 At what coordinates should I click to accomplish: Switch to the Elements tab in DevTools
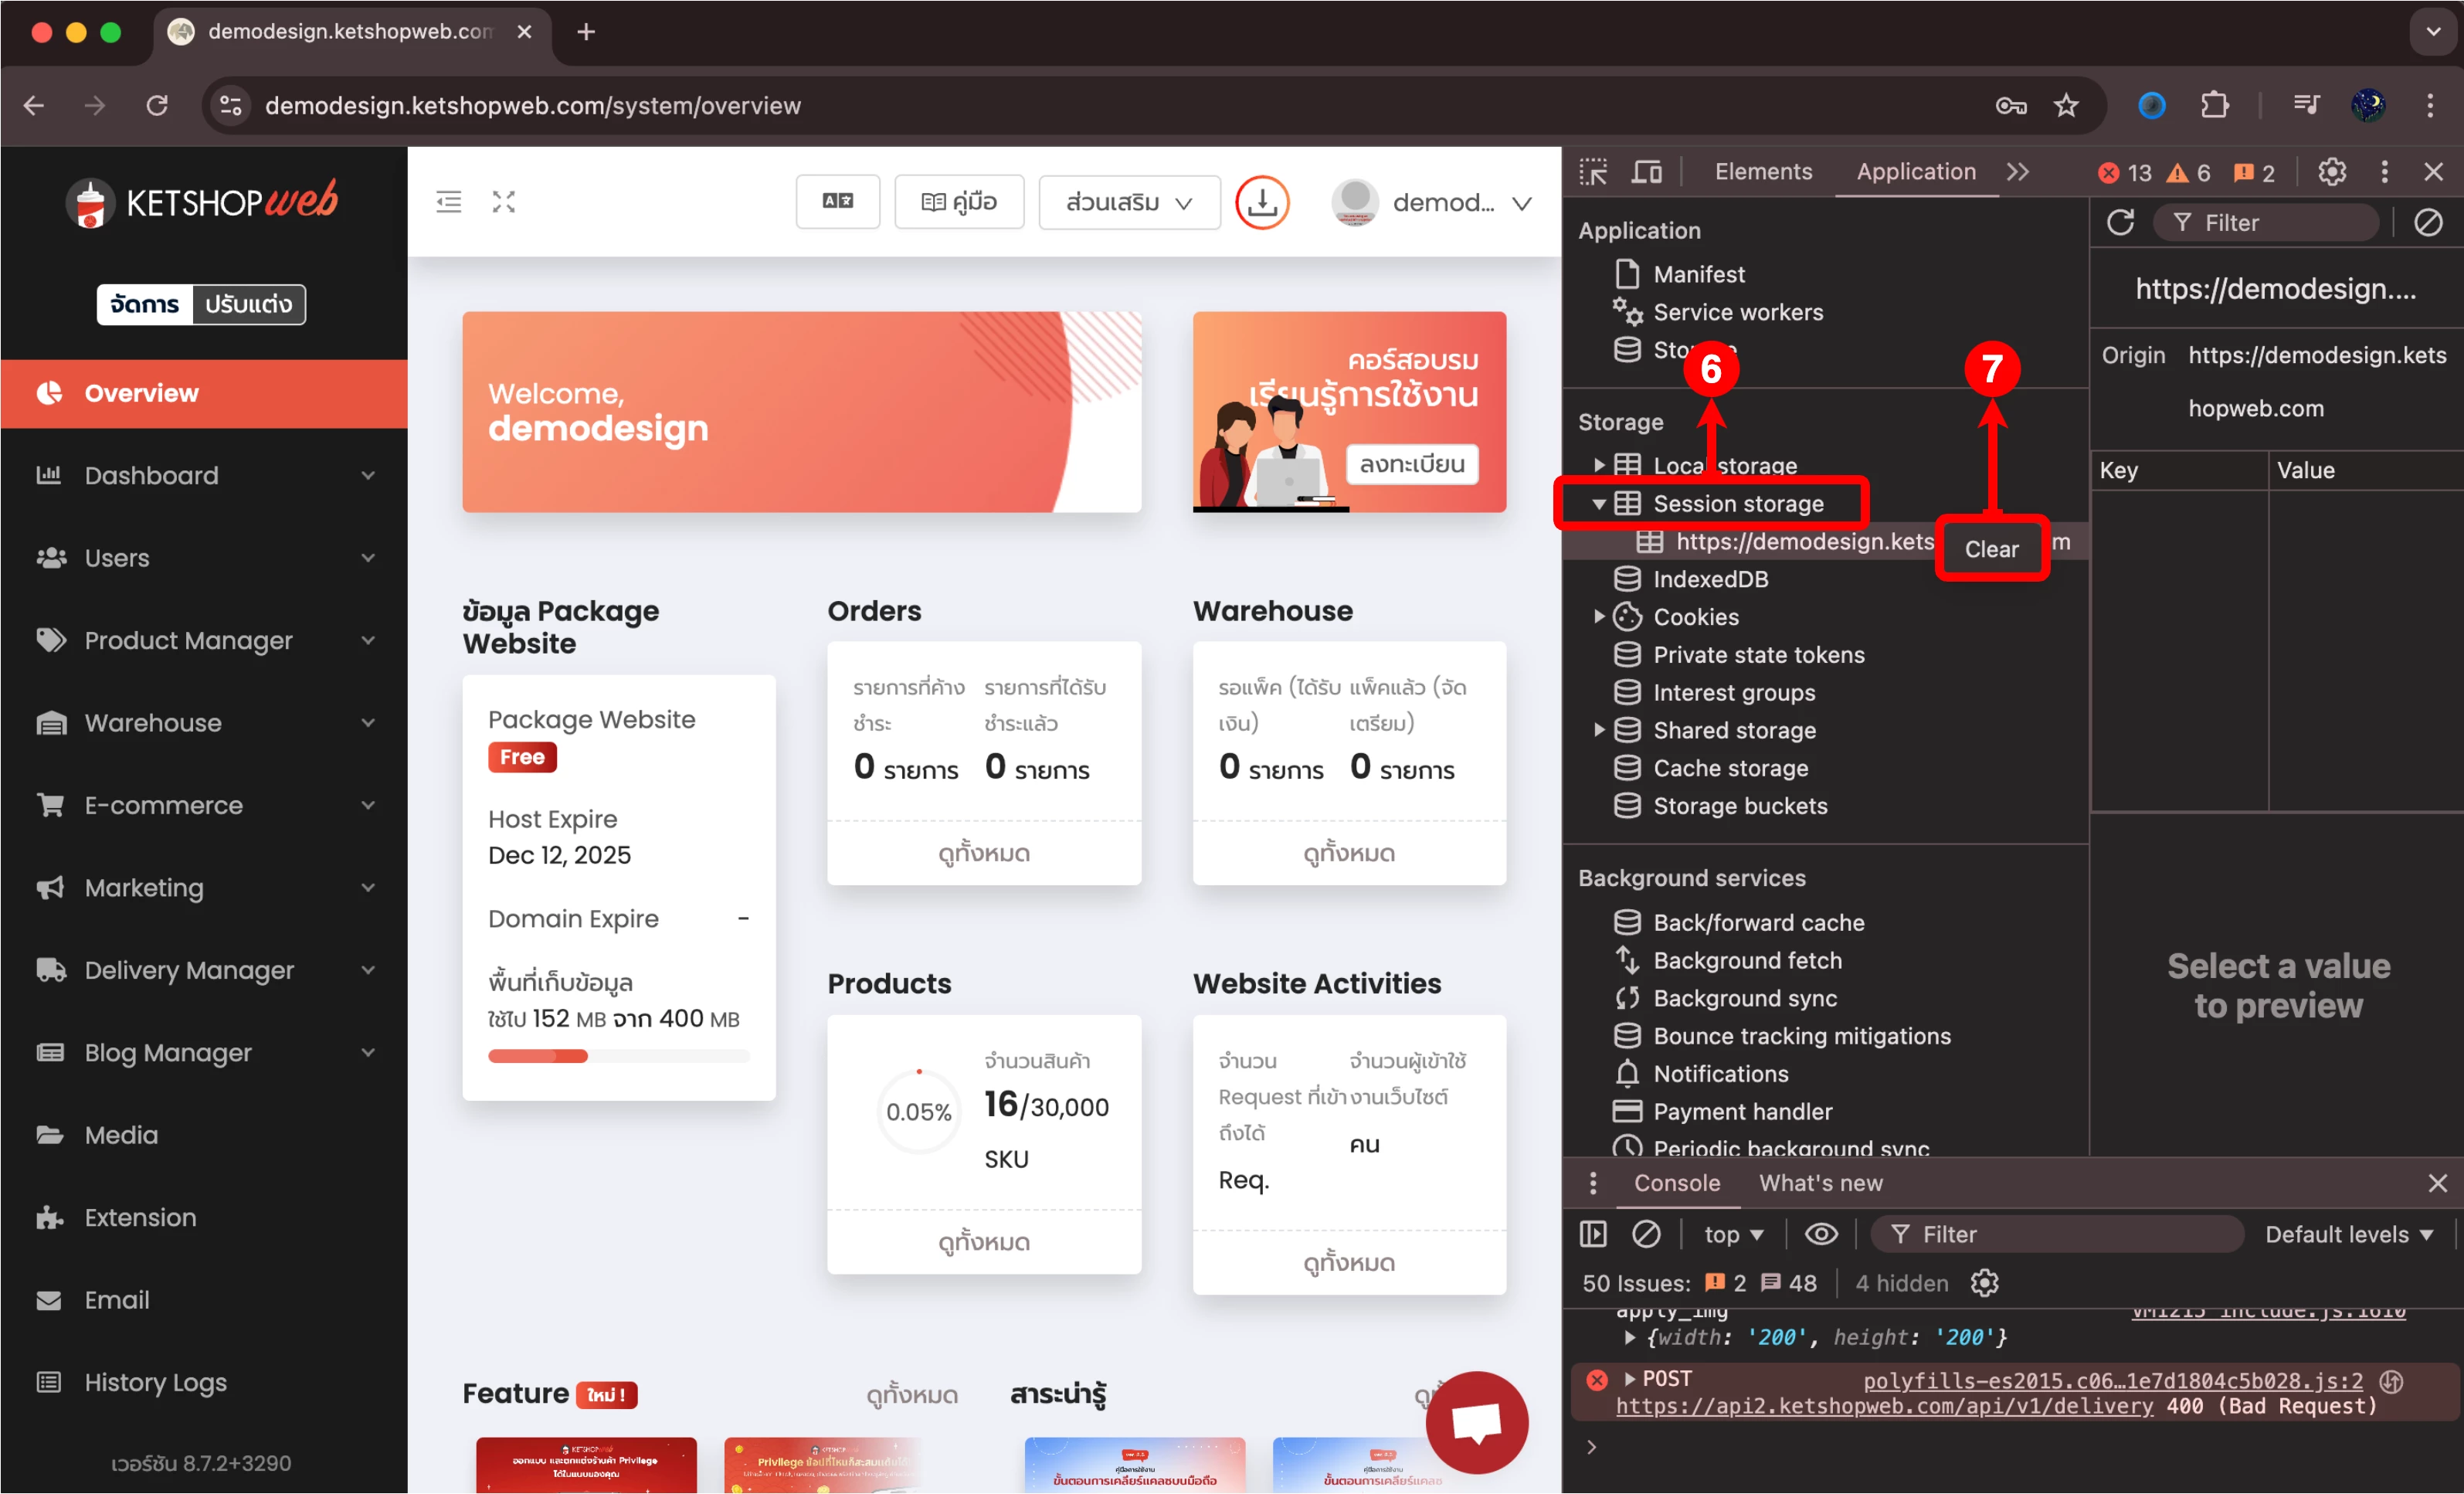point(1763,172)
